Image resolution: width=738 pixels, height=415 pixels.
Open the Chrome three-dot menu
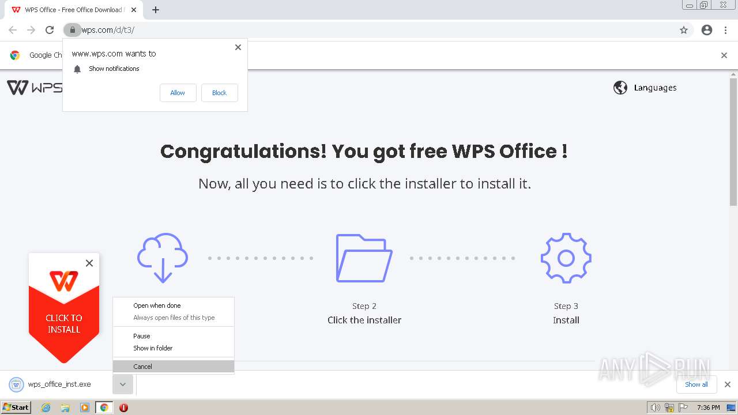tap(725, 30)
